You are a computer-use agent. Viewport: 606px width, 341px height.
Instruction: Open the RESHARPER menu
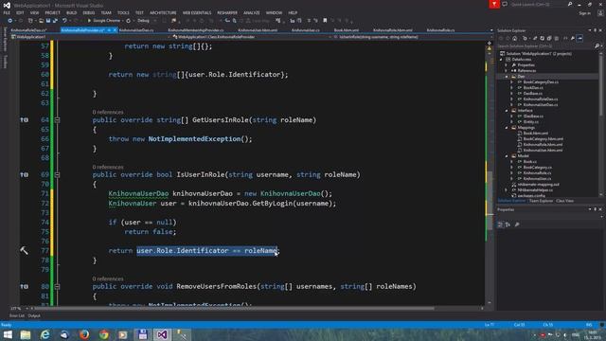coord(227,12)
